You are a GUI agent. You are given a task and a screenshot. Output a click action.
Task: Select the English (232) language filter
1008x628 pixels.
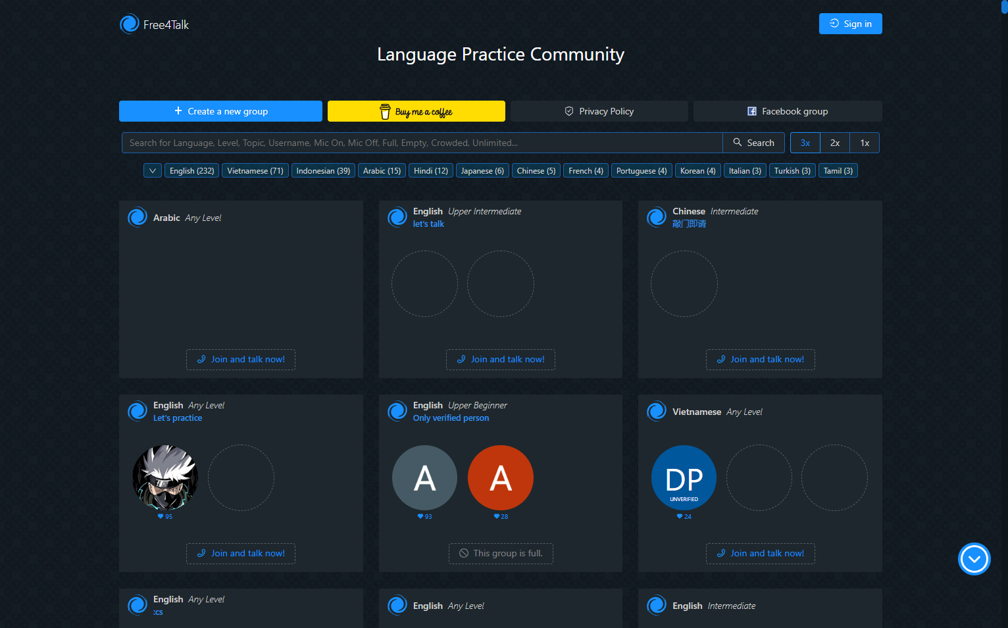click(x=191, y=170)
